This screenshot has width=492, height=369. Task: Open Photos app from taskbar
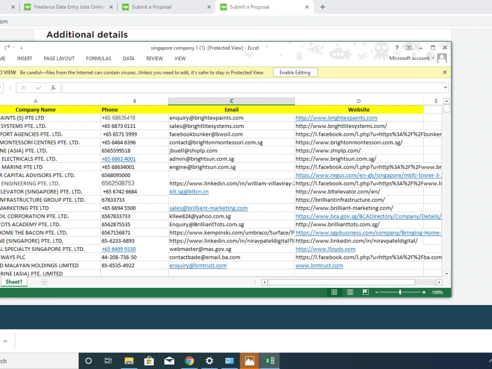[250, 361]
